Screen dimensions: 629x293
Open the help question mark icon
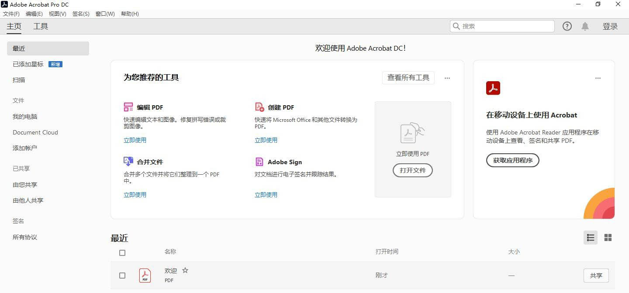(x=567, y=26)
